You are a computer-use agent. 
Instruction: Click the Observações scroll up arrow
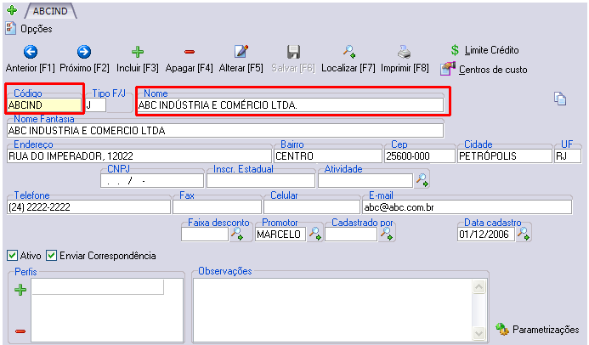[479, 287]
